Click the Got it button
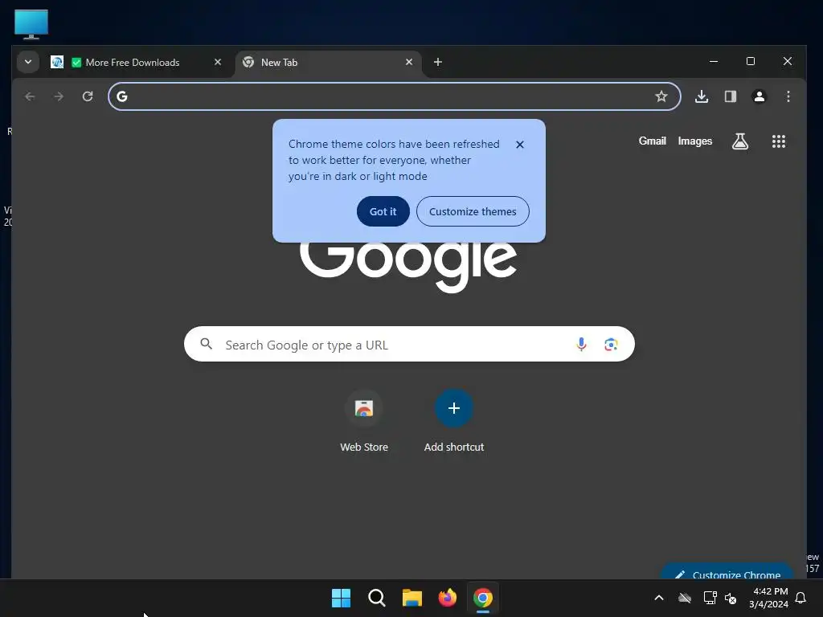The image size is (823, 617). point(383,211)
